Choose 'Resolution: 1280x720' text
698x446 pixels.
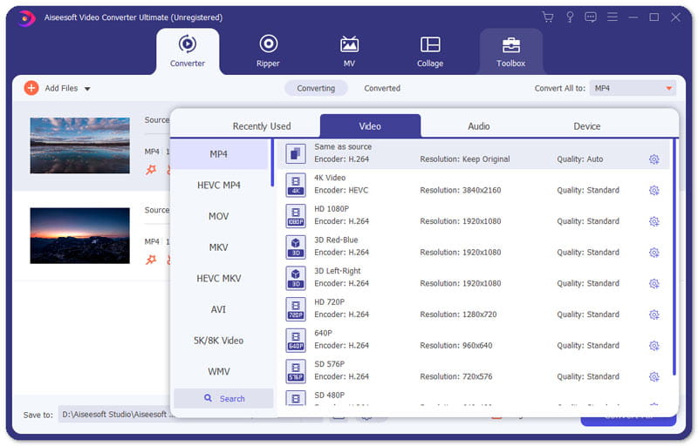(x=458, y=315)
